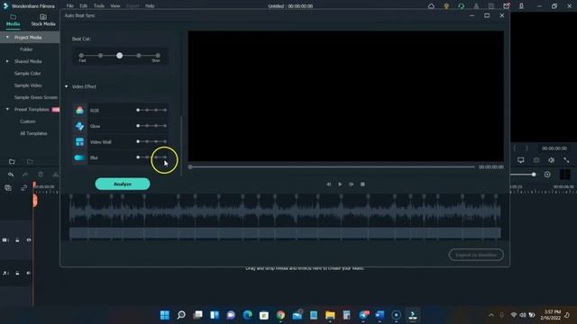The width and height of the screenshot is (577, 324).
Task: Click the snapshot camera icon under preview
Action: (536, 160)
